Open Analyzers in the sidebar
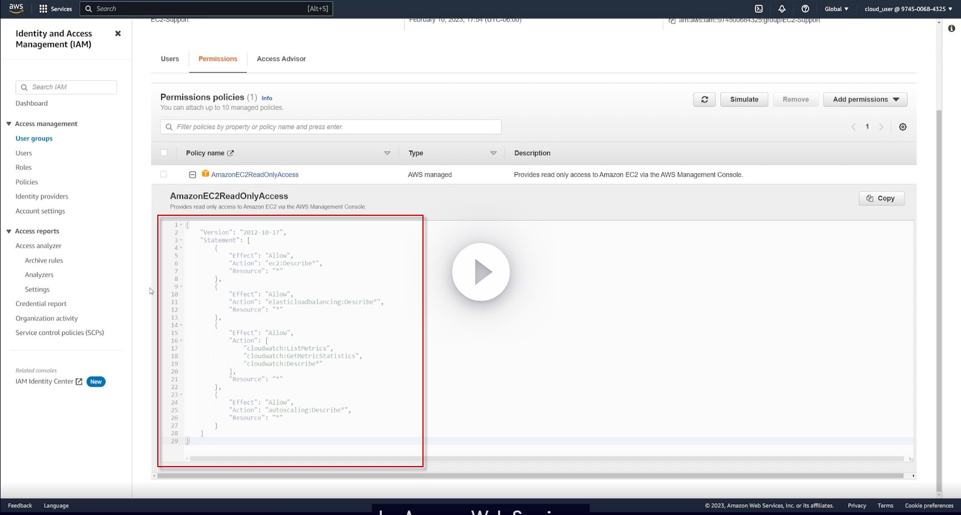This screenshot has width=961, height=515. tap(39, 275)
